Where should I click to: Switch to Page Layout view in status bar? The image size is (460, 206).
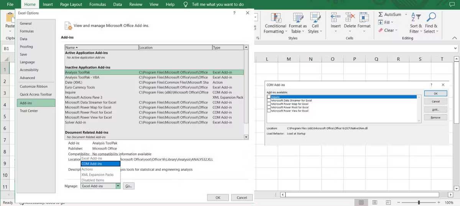click(375, 203)
